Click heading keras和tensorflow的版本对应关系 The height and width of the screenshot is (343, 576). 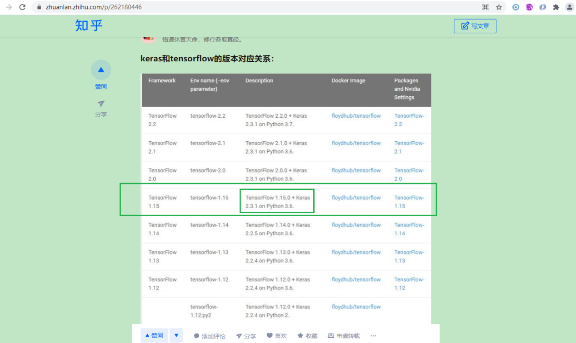pos(207,59)
